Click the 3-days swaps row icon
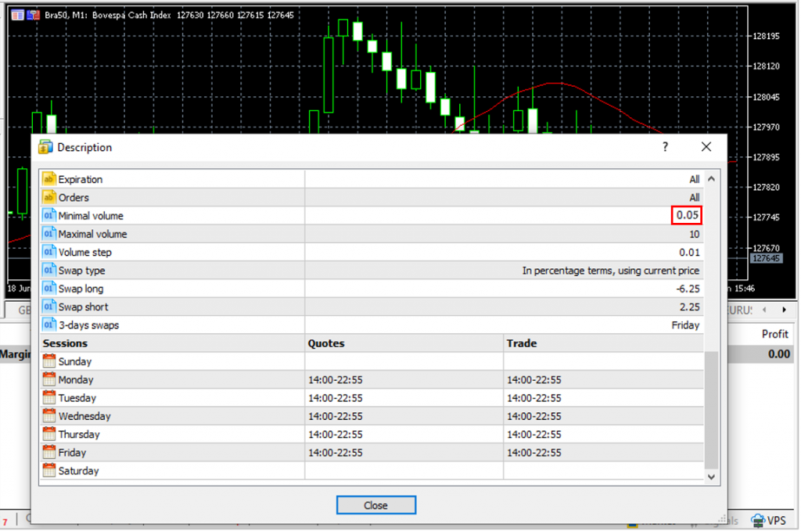Screen dimensions: 801x531 [49, 325]
